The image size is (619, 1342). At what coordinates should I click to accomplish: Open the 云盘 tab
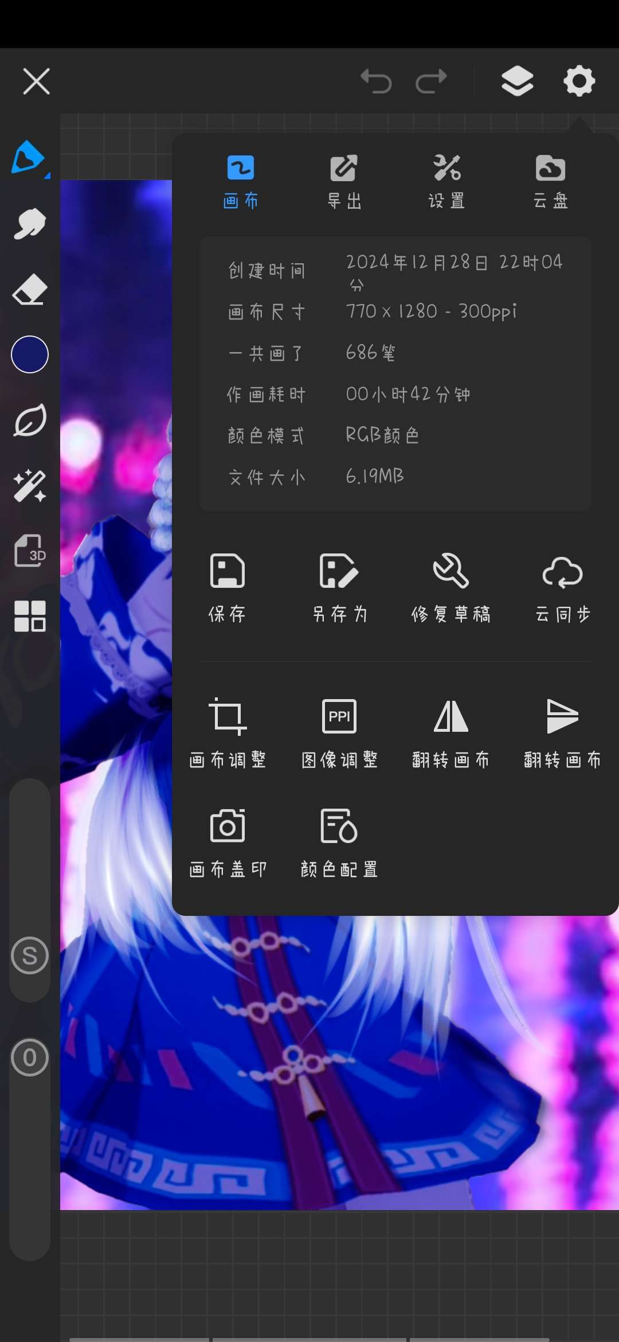(550, 182)
